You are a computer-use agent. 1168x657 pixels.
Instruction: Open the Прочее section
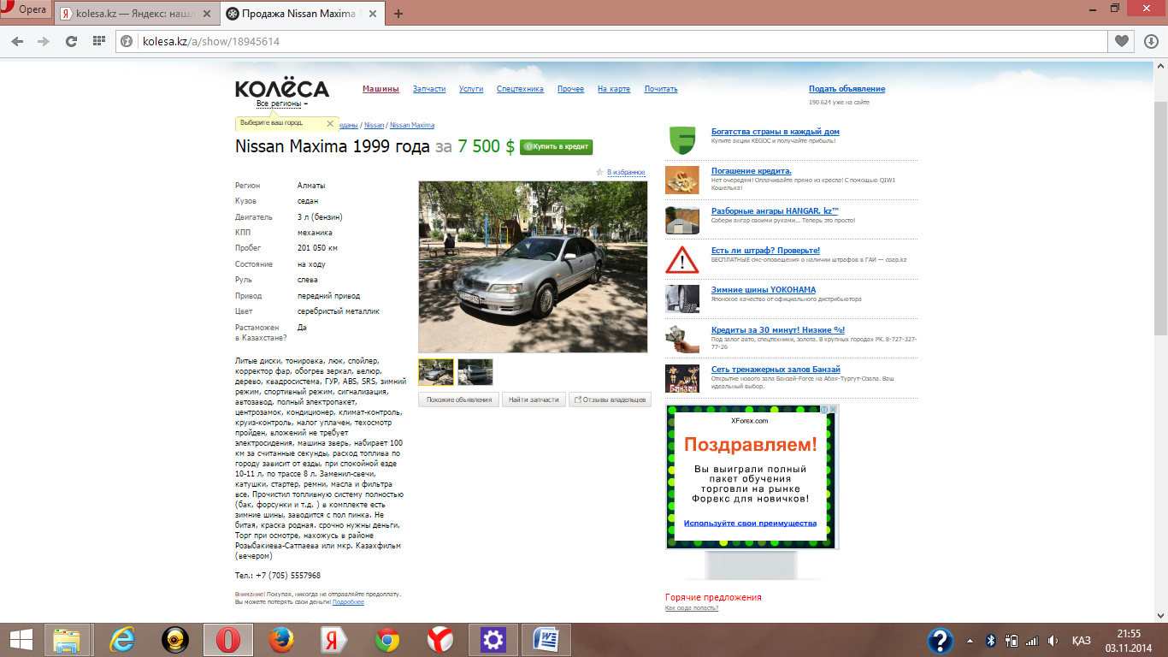tap(571, 89)
